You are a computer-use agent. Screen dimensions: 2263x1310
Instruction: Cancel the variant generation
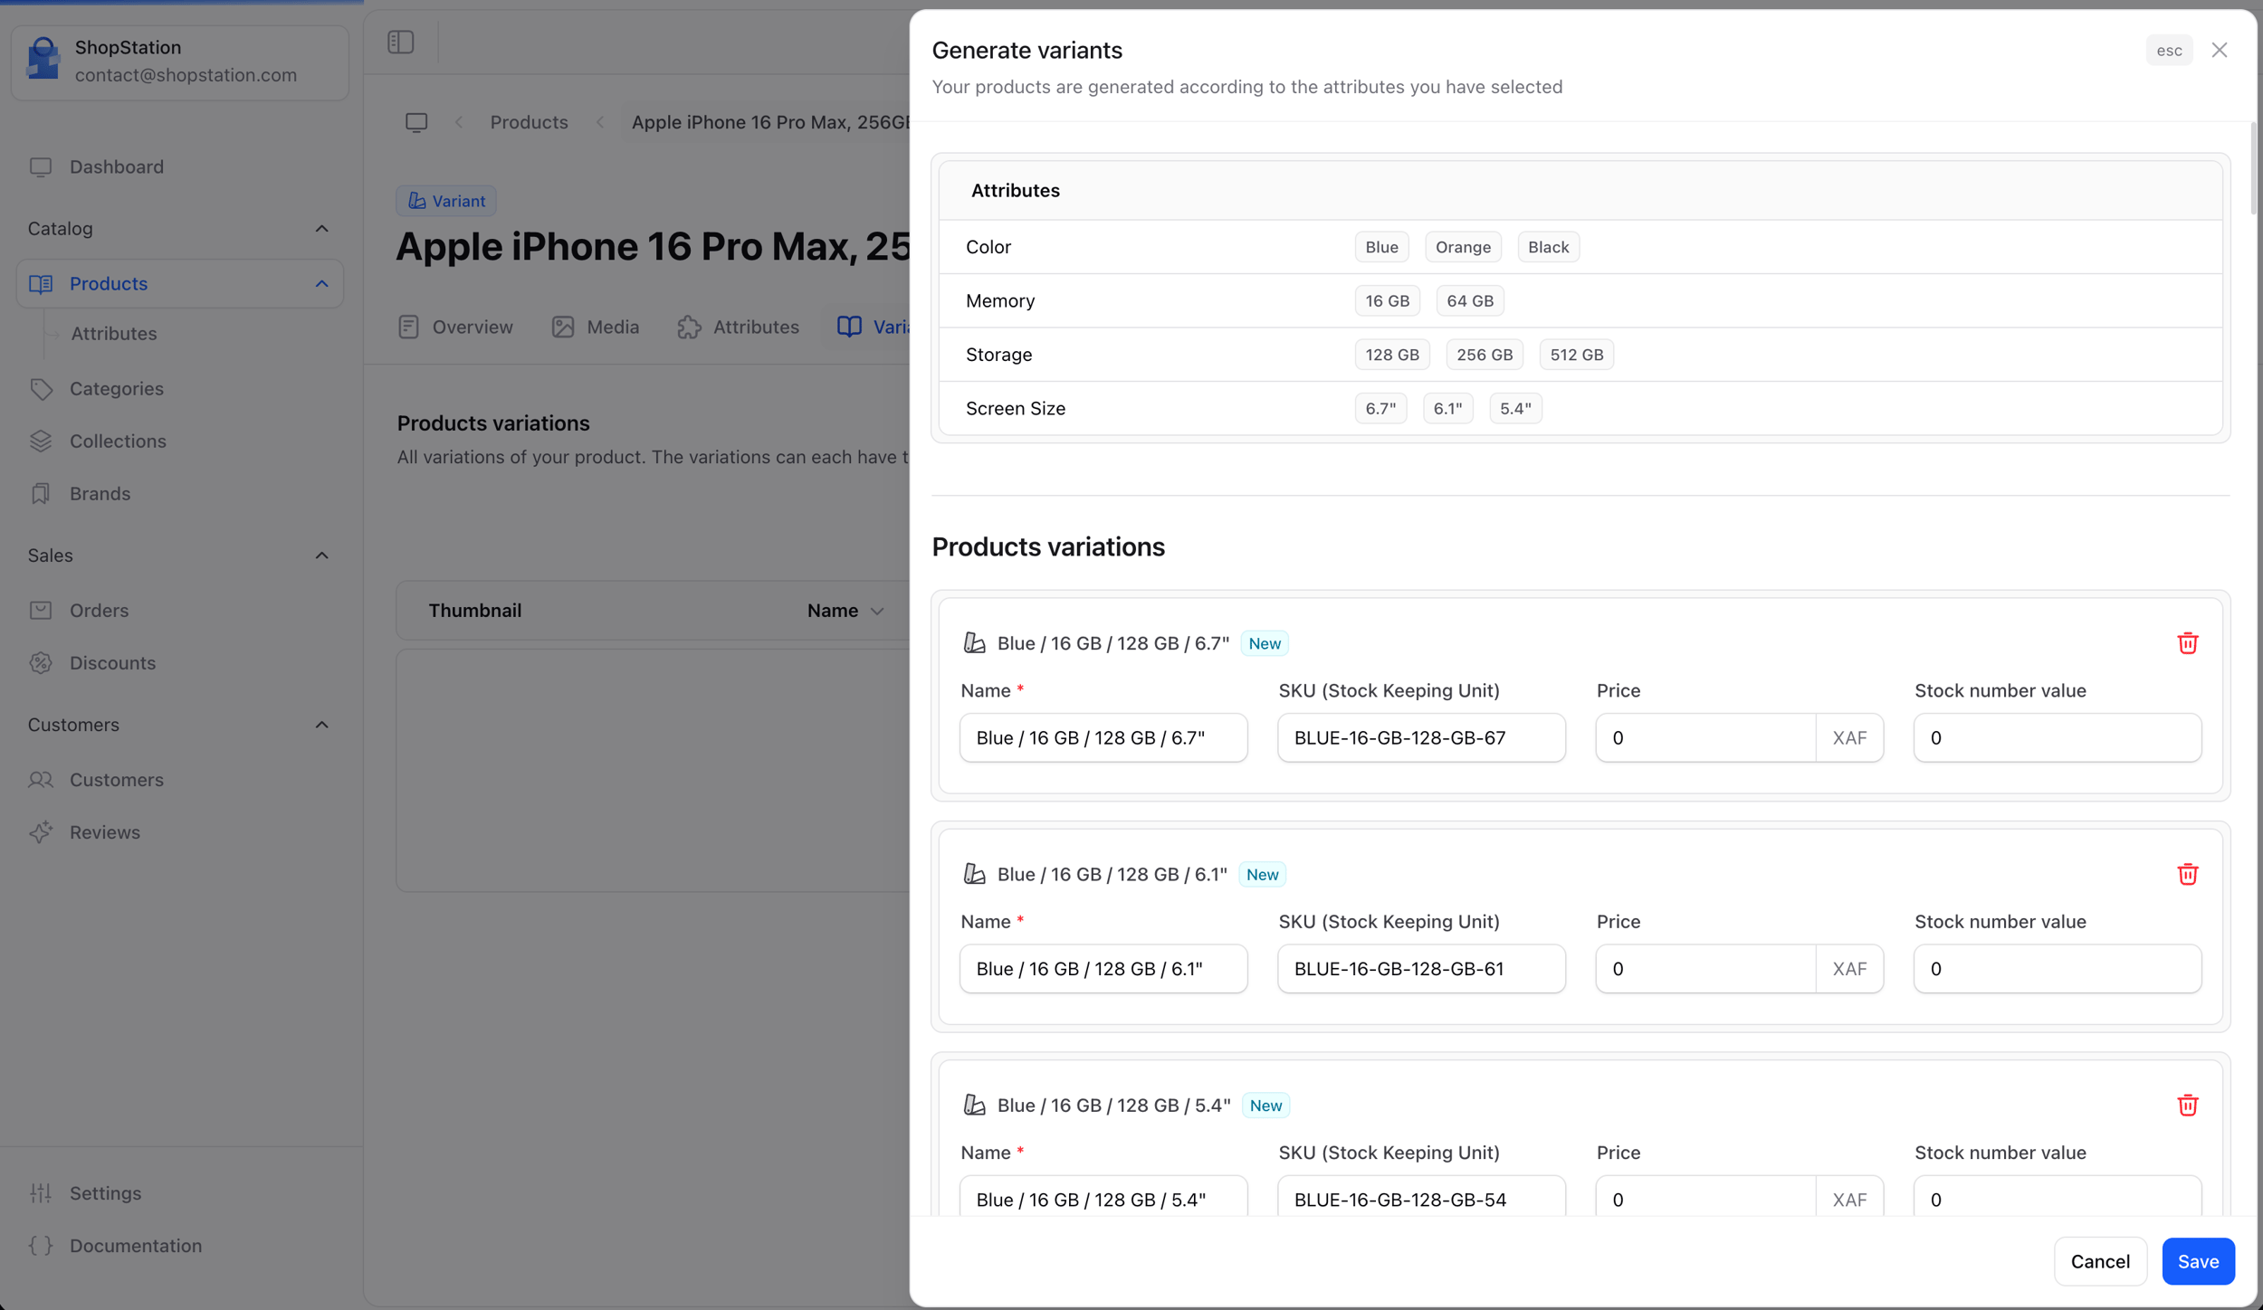pos(2100,1260)
